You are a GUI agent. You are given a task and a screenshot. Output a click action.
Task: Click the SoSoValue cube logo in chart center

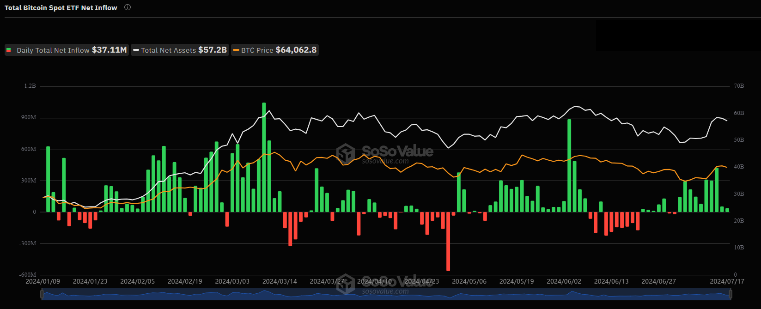tap(346, 153)
